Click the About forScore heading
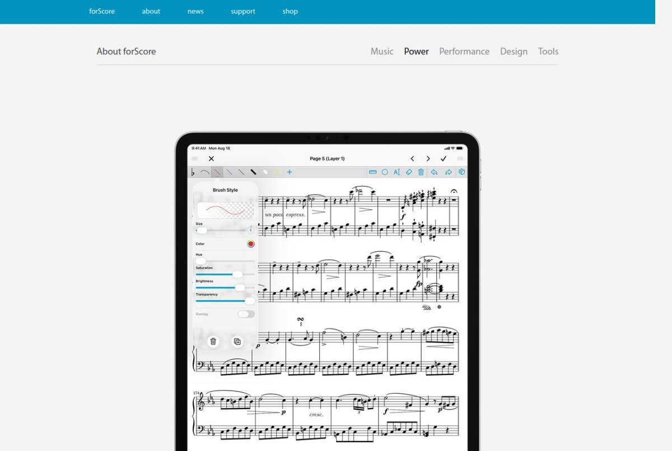The width and height of the screenshot is (672, 451). (x=126, y=51)
